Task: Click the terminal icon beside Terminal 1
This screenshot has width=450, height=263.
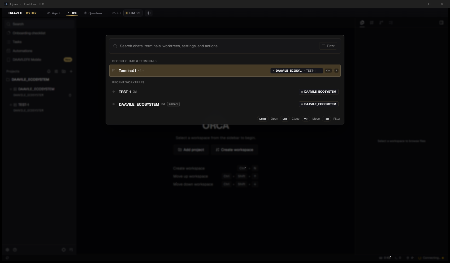Action: point(114,71)
